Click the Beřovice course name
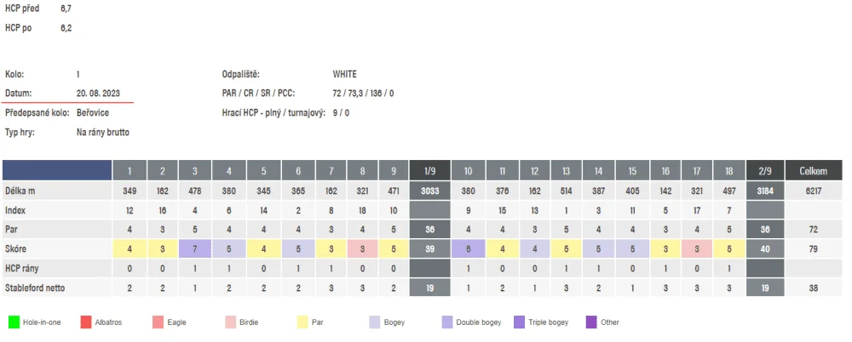 pyautogui.click(x=93, y=113)
